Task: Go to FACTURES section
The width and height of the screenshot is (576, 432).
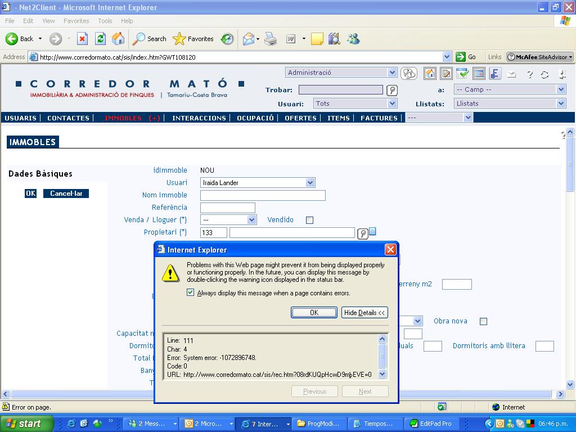Action: pyautogui.click(x=379, y=118)
